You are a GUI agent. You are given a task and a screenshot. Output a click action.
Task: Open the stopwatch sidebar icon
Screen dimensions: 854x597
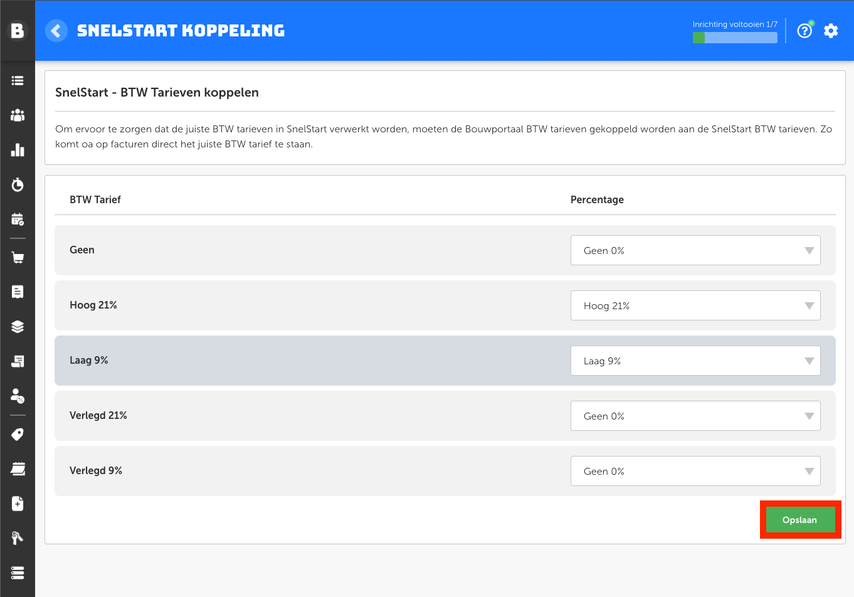tap(18, 184)
